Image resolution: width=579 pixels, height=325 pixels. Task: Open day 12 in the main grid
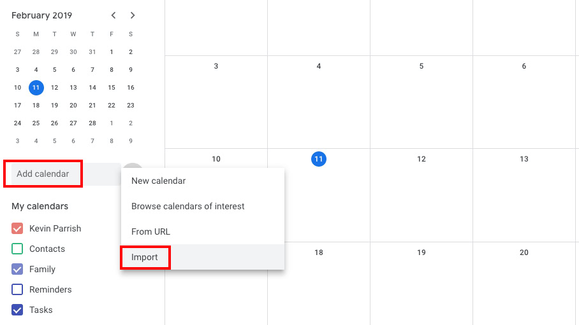tap(421, 159)
